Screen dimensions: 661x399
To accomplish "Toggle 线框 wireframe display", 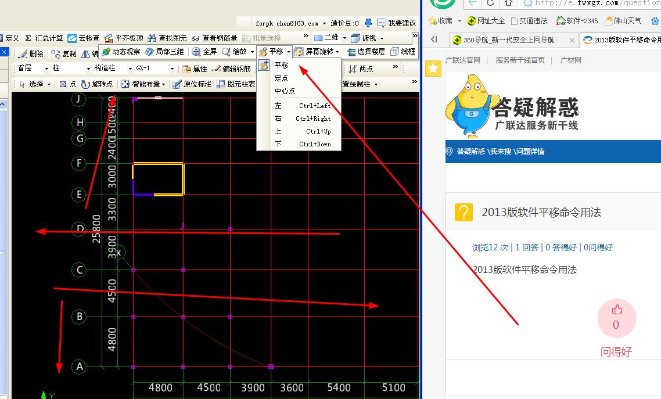I will [x=403, y=52].
